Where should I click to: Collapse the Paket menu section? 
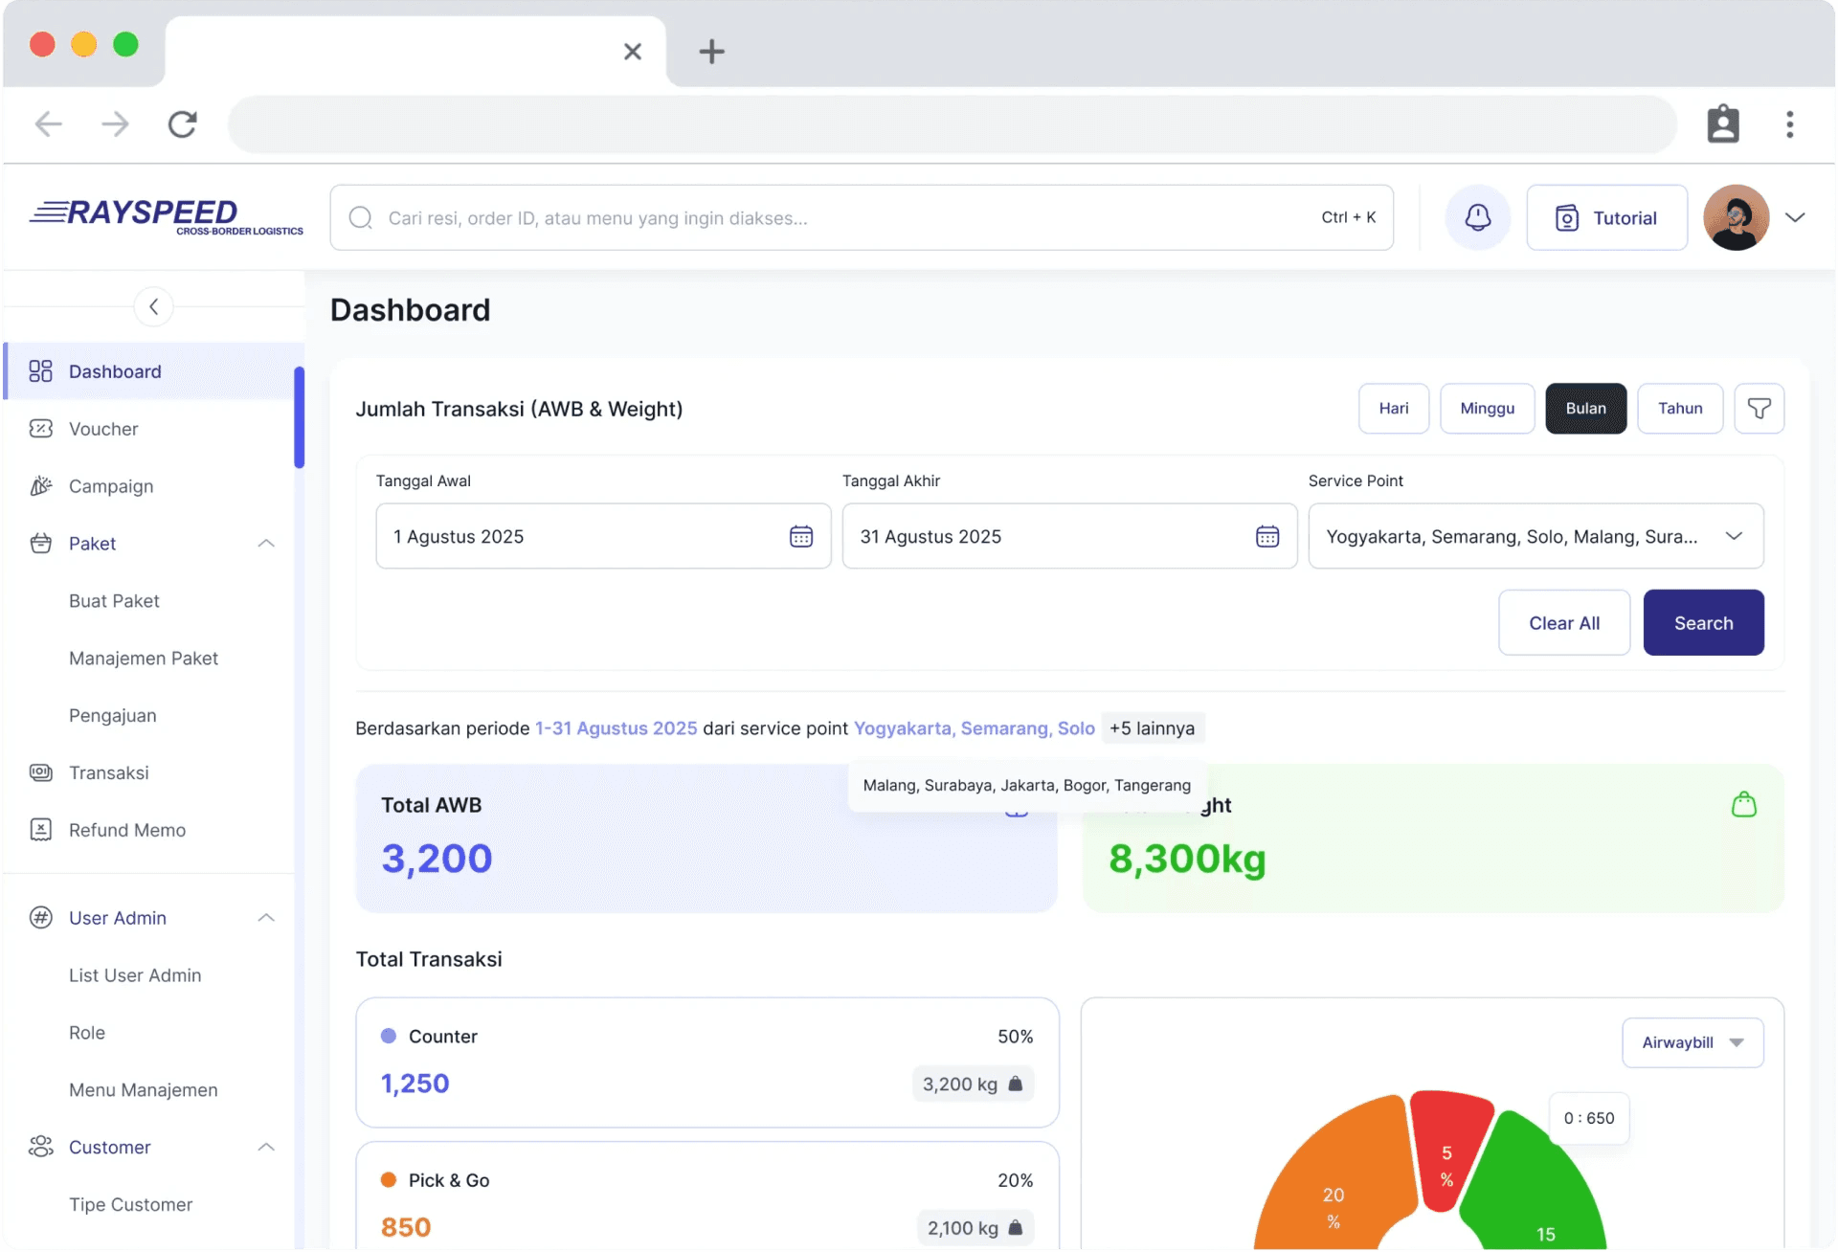[266, 544]
